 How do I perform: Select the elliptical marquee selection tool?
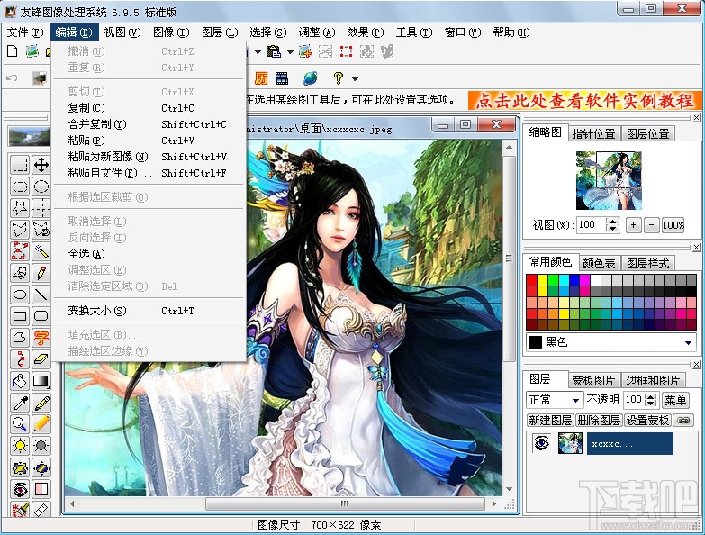41,186
